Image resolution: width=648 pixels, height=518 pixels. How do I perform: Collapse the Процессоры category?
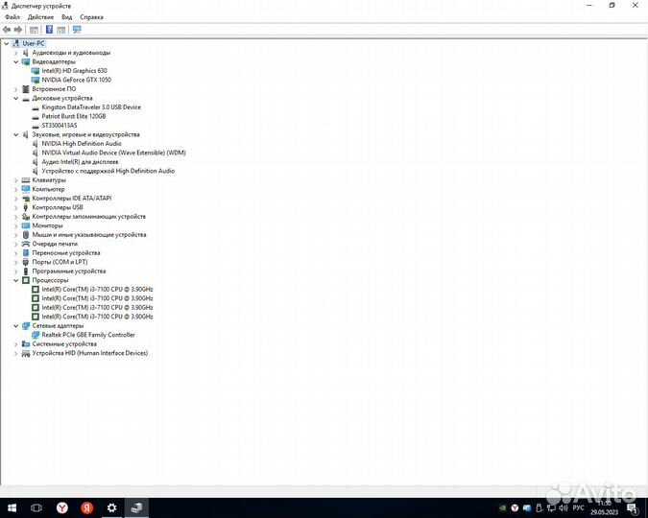[15, 280]
